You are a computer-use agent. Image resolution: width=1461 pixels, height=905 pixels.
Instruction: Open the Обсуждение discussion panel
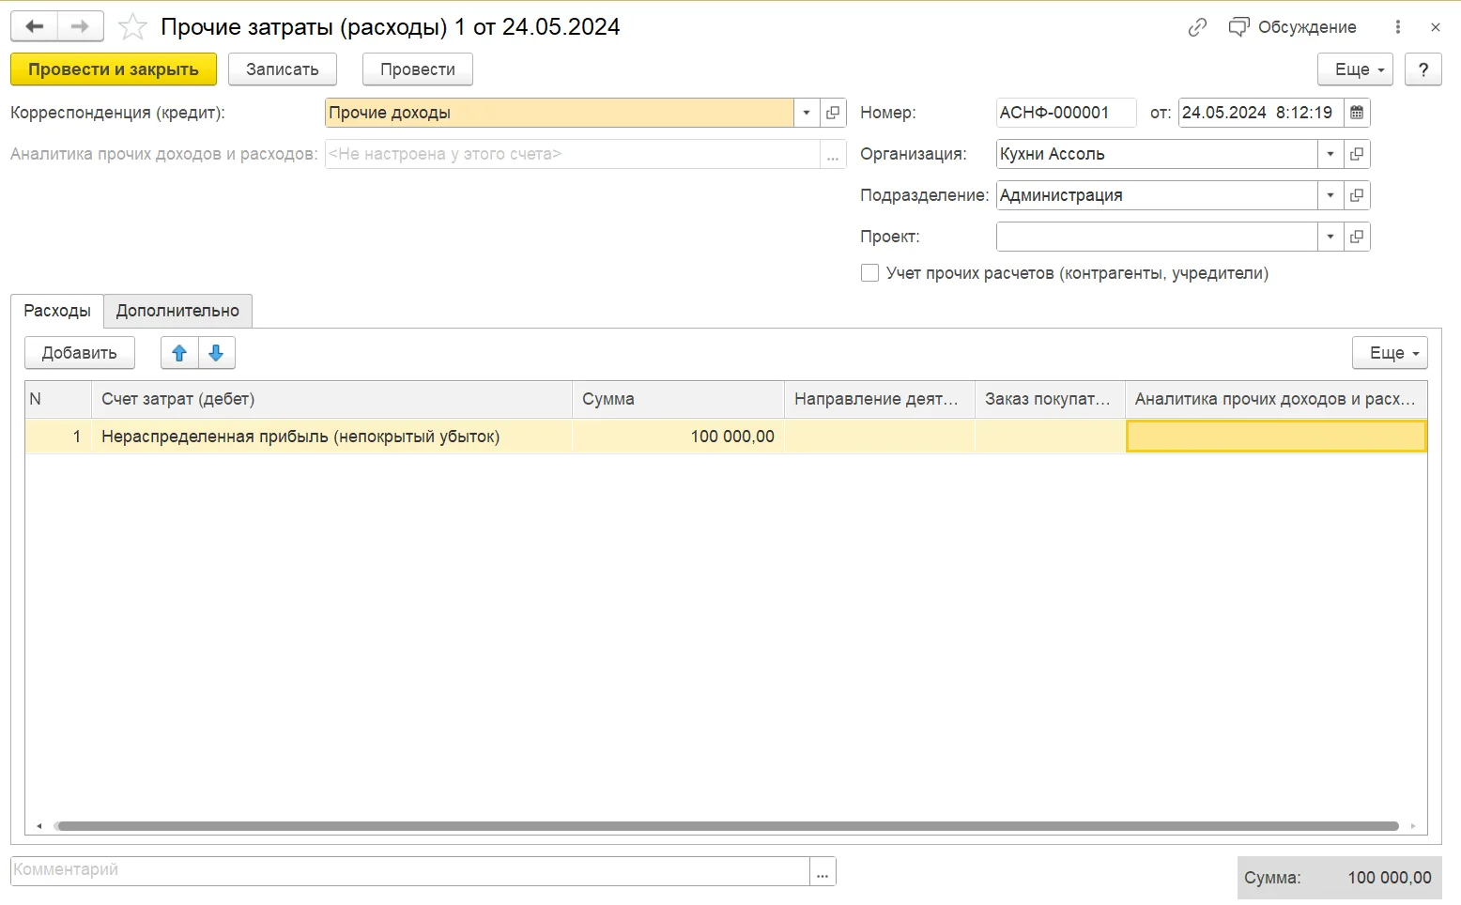(x=1293, y=27)
